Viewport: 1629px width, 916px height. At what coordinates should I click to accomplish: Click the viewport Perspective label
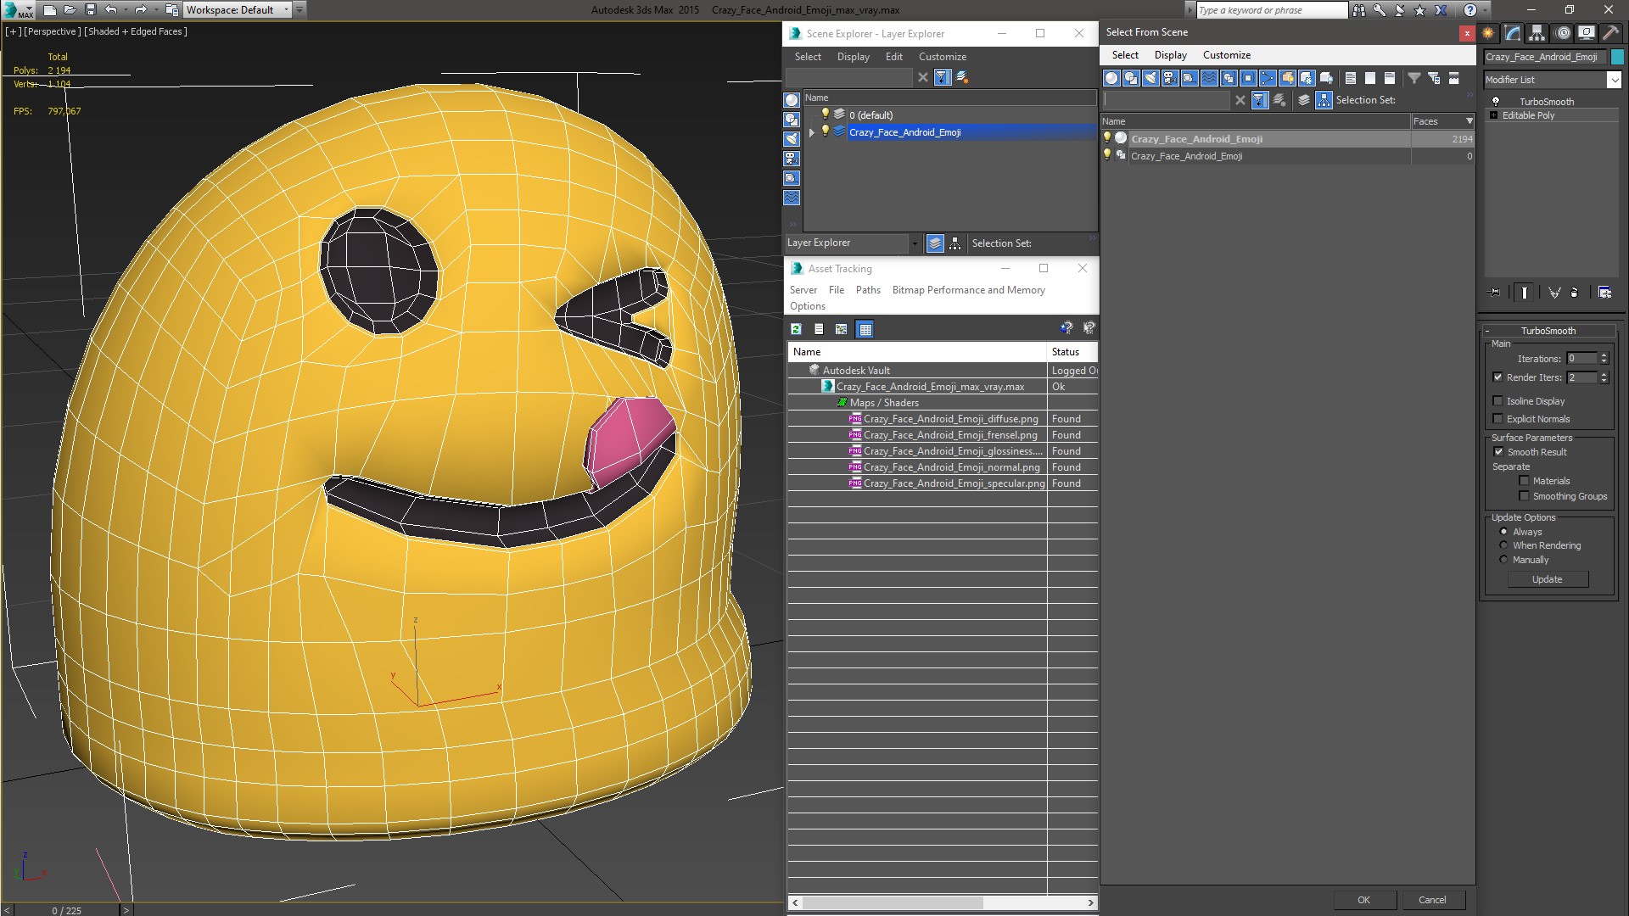point(53,31)
